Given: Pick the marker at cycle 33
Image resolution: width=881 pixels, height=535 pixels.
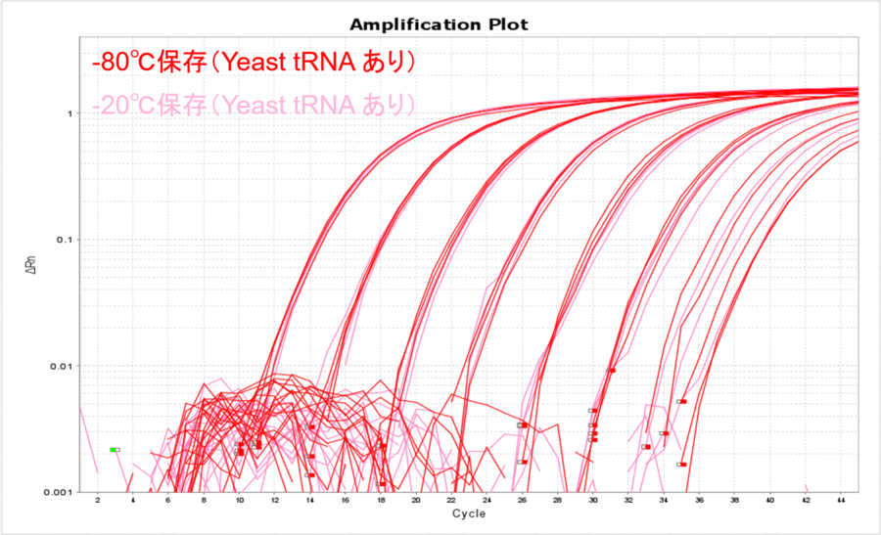Looking at the screenshot, I should tap(646, 447).
